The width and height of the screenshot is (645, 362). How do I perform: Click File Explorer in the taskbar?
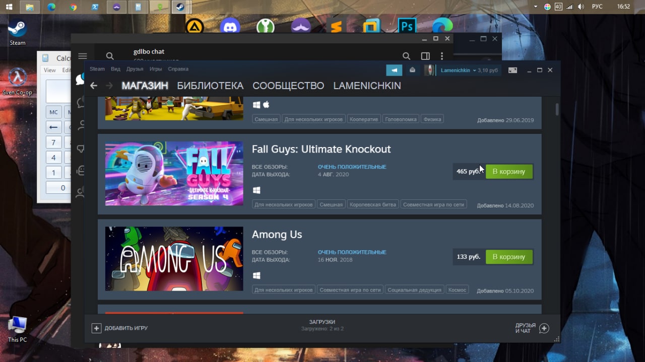click(x=30, y=7)
